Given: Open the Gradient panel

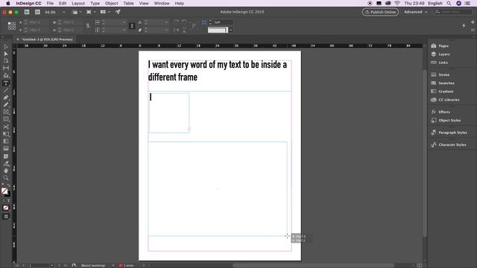Looking at the screenshot, I should click(442, 92).
